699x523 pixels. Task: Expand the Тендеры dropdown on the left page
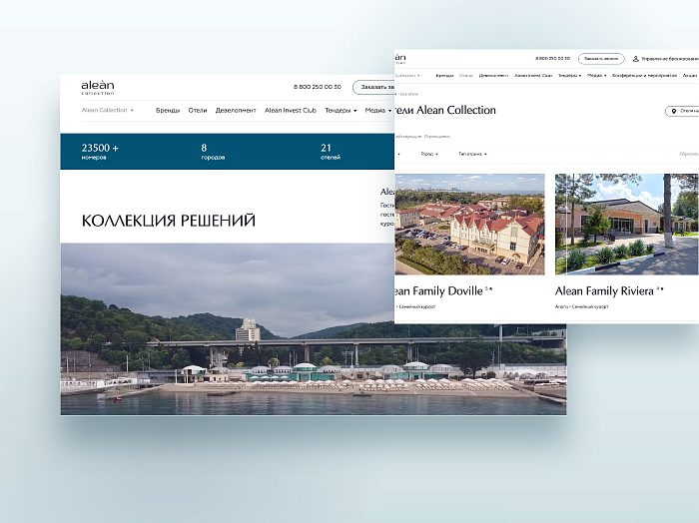point(341,110)
